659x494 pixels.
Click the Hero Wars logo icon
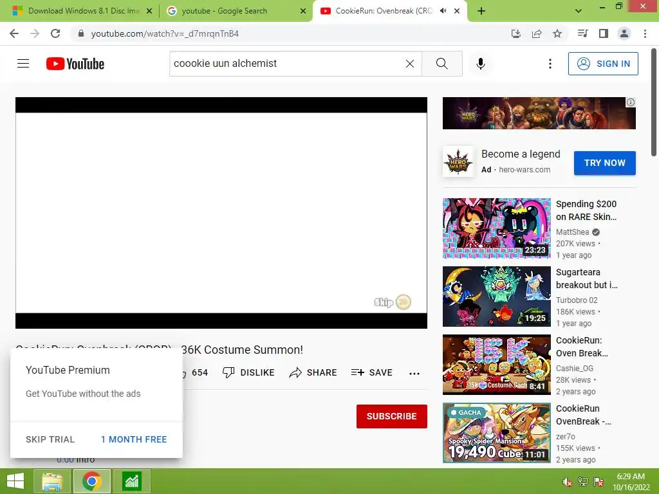click(x=458, y=161)
